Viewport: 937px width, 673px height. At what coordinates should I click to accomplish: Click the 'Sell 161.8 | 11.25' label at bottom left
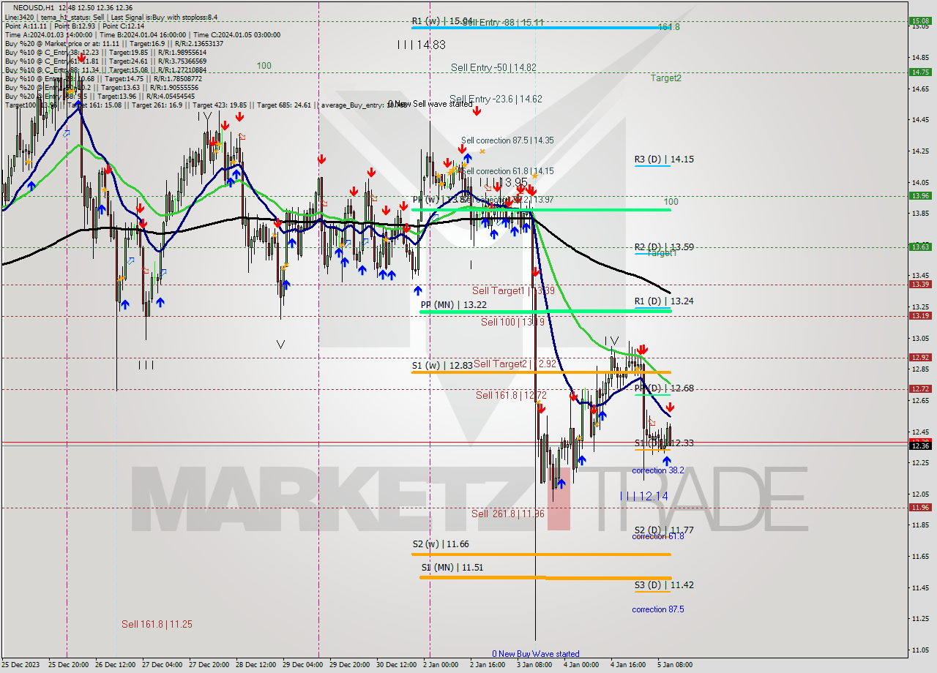pos(157,624)
